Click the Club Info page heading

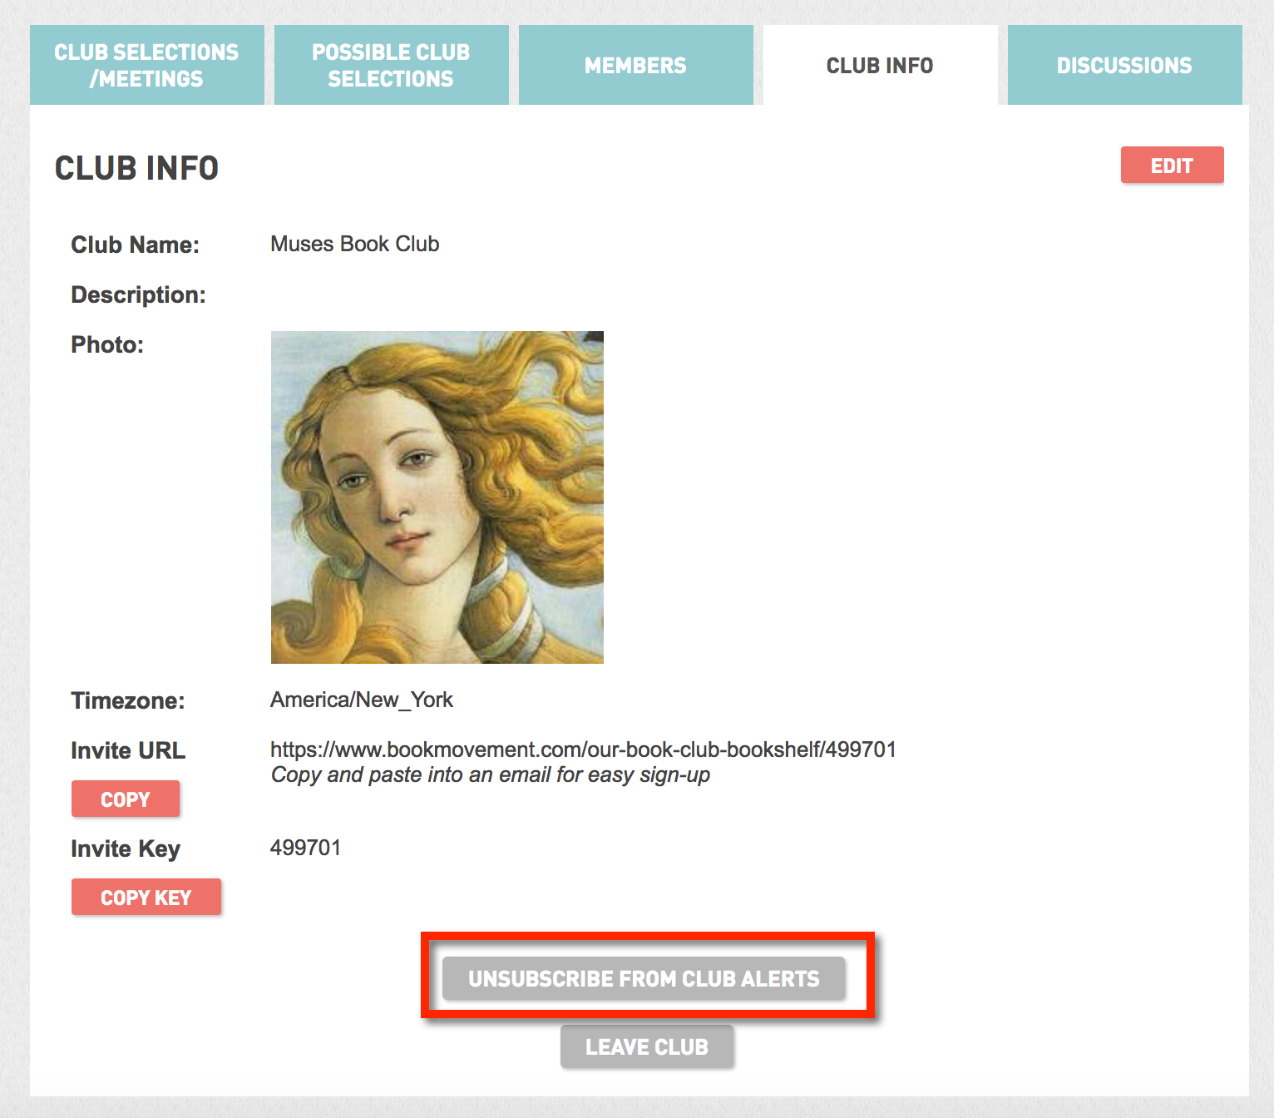(137, 168)
